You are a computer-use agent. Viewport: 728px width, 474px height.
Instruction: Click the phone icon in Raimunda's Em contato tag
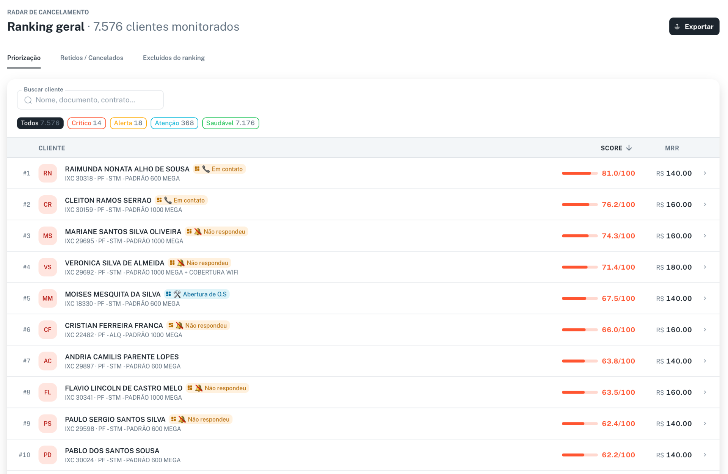tap(206, 169)
